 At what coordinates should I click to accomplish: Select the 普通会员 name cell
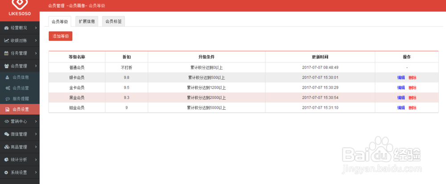click(77, 68)
